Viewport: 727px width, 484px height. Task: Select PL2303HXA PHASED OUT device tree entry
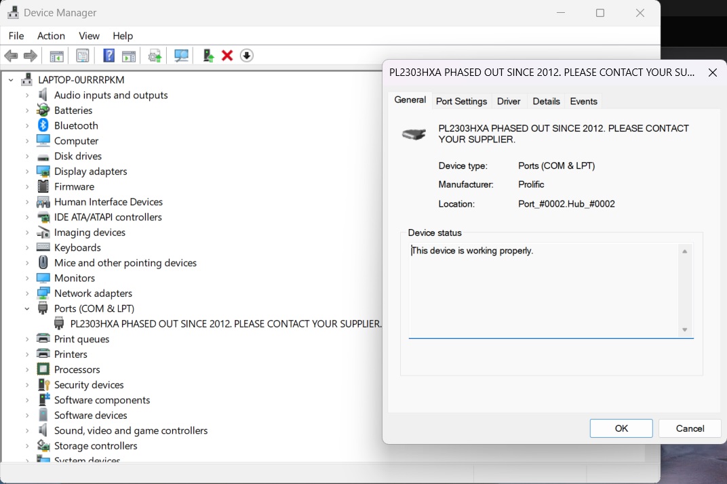coord(226,323)
